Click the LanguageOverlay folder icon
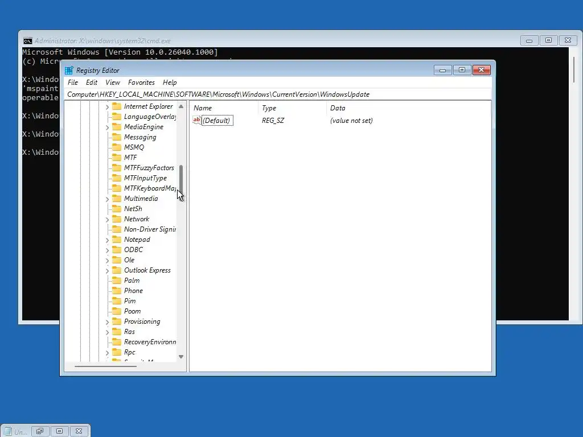The image size is (583, 437). pos(117,117)
